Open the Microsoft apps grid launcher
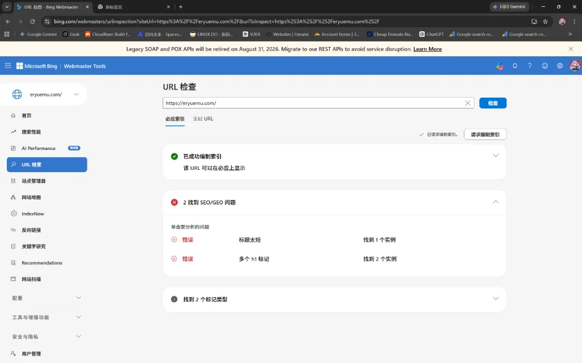582x363 pixels. click(x=8, y=66)
